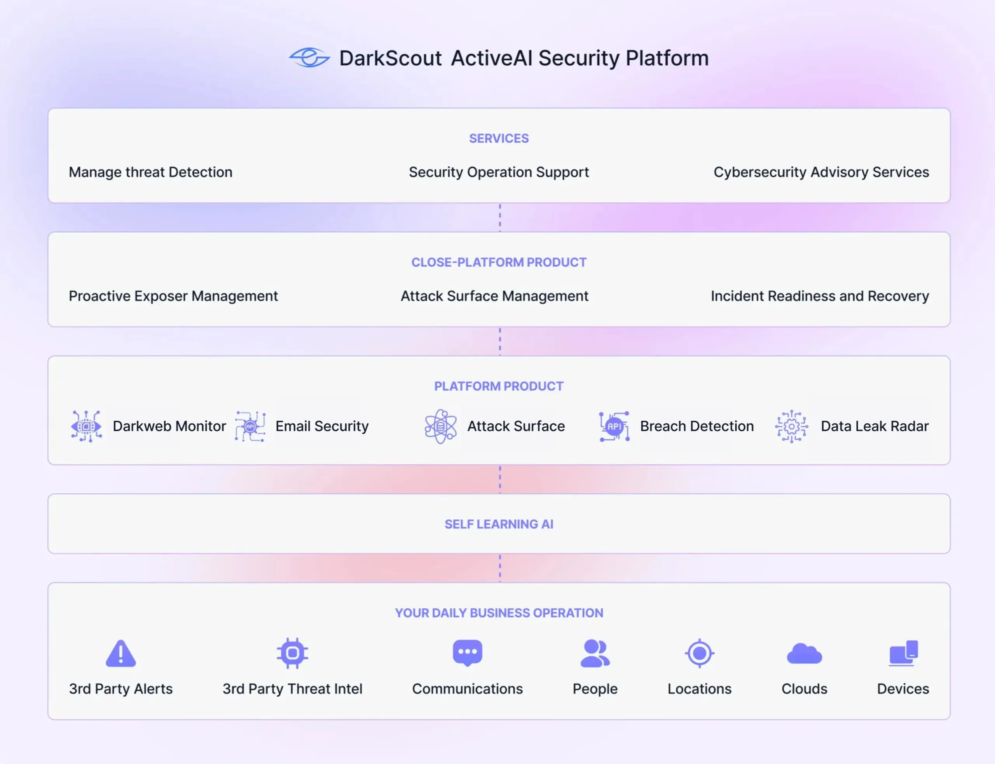Select the PLATFORM PRODUCT heading
Screen dimensions: 995x764
tap(498, 386)
